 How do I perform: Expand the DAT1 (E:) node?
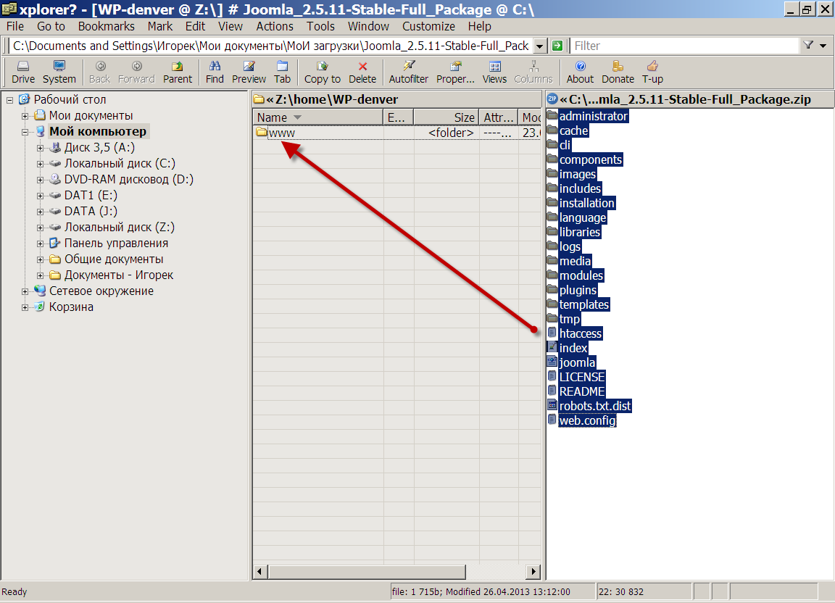tap(40, 196)
